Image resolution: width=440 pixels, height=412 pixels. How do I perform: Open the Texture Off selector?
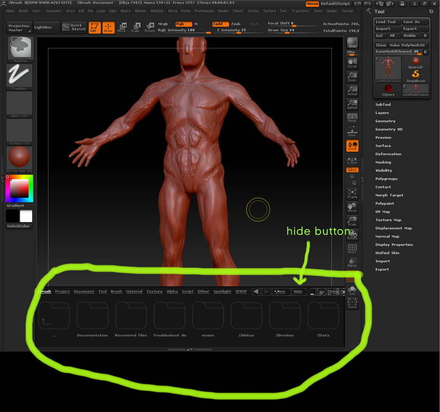[x=19, y=131]
